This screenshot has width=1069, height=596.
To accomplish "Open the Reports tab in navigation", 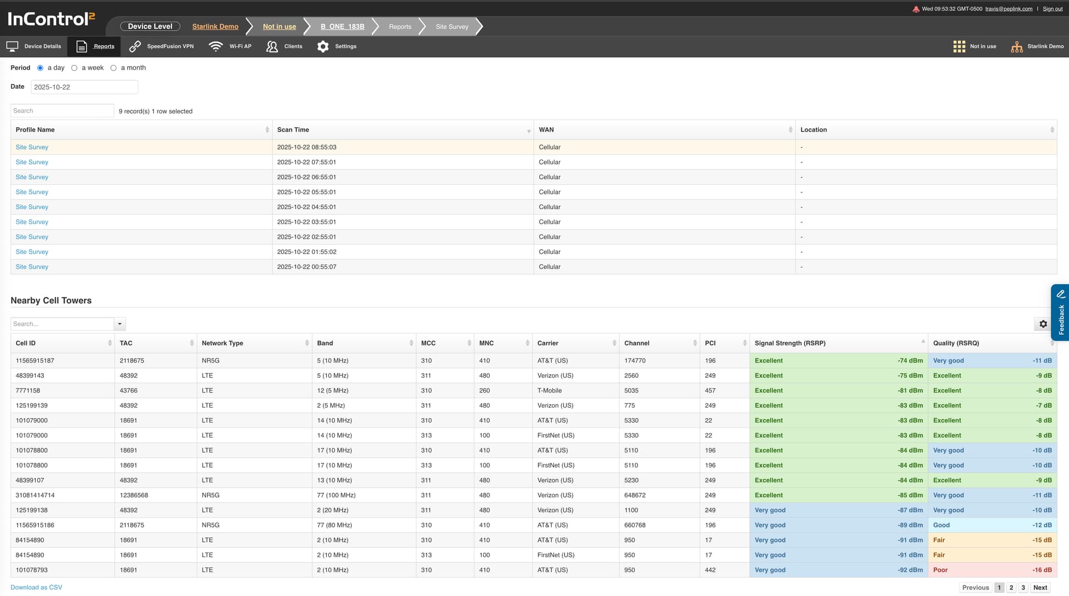I will coord(95,46).
